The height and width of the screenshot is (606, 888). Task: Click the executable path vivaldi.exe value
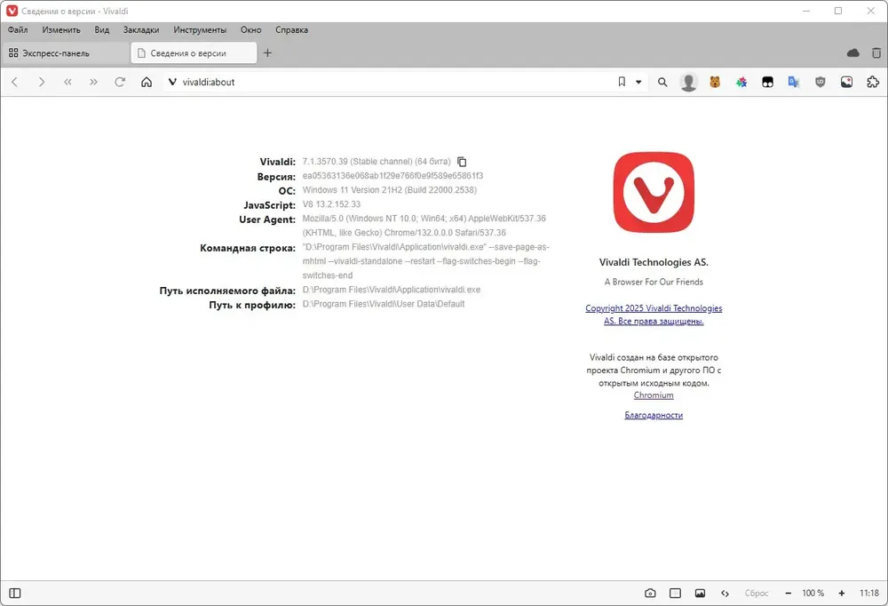(392, 290)
